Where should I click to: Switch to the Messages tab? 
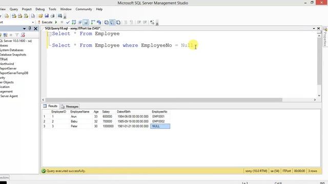click(70, 106)
